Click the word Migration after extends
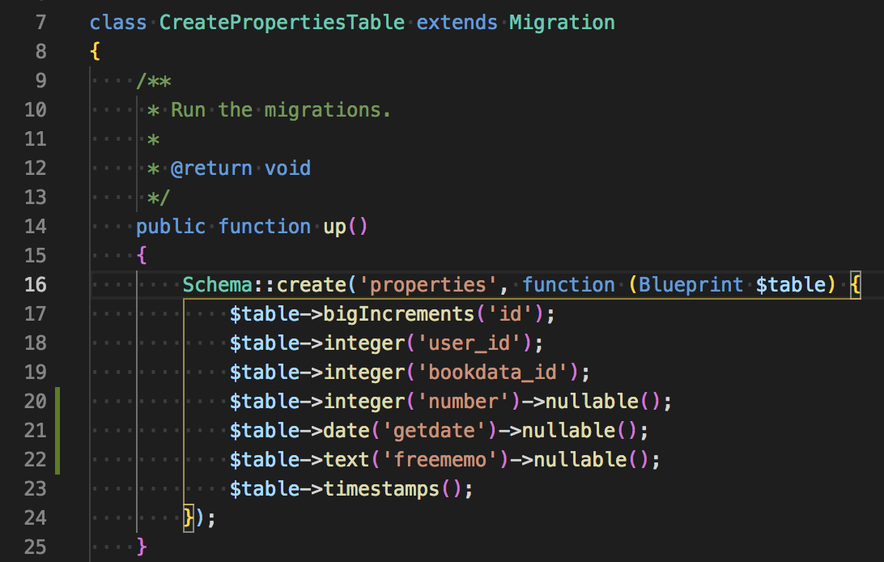Image resolution: width=884 pixels, height=562 pixels. [x=562, y=23]
